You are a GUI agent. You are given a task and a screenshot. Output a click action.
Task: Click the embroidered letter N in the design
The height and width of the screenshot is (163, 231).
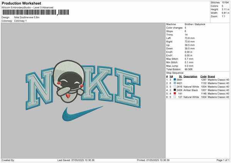pos(40,89)
